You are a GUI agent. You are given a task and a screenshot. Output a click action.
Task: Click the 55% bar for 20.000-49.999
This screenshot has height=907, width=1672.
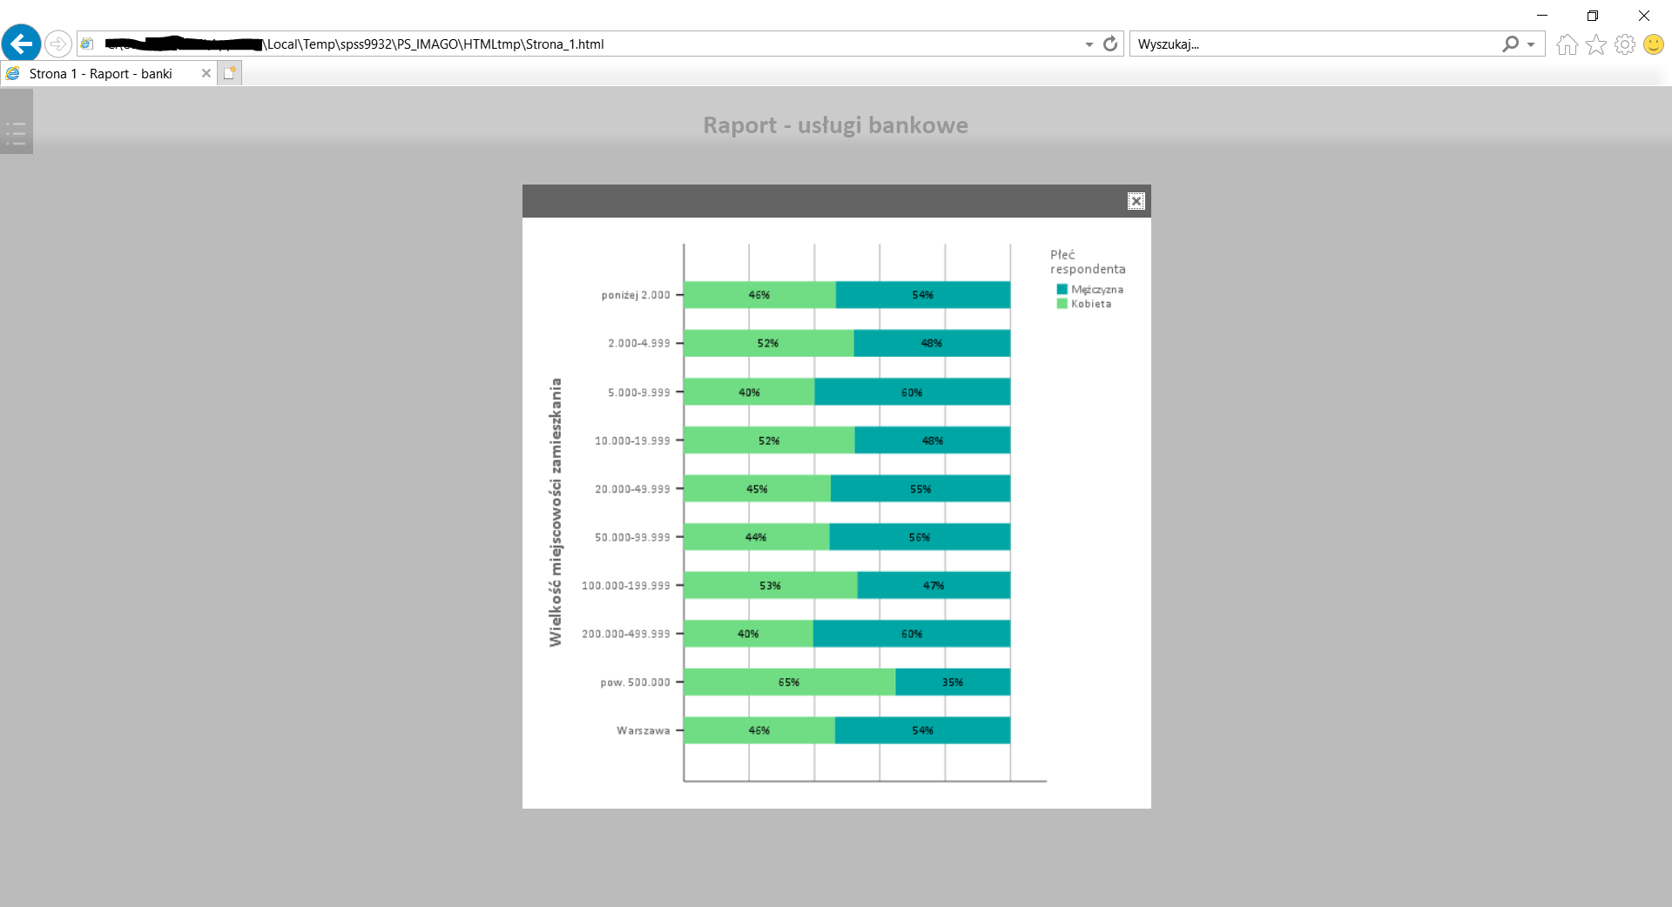click(x=920, y=489)
